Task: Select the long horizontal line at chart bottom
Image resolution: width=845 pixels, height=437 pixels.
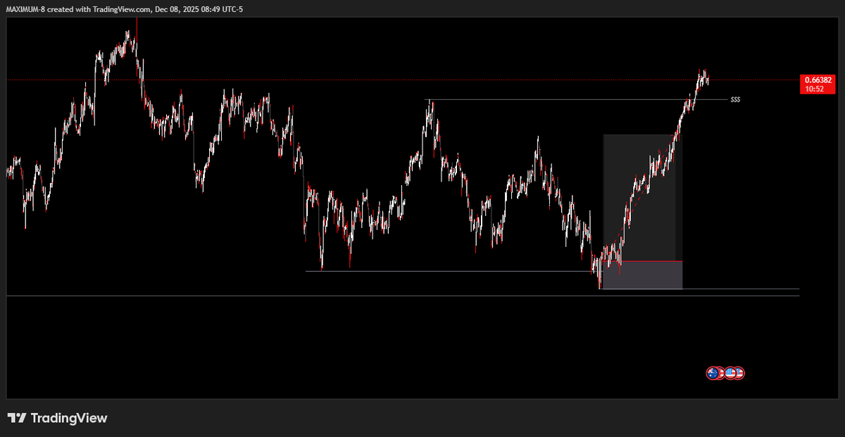Action: (282, 295)
